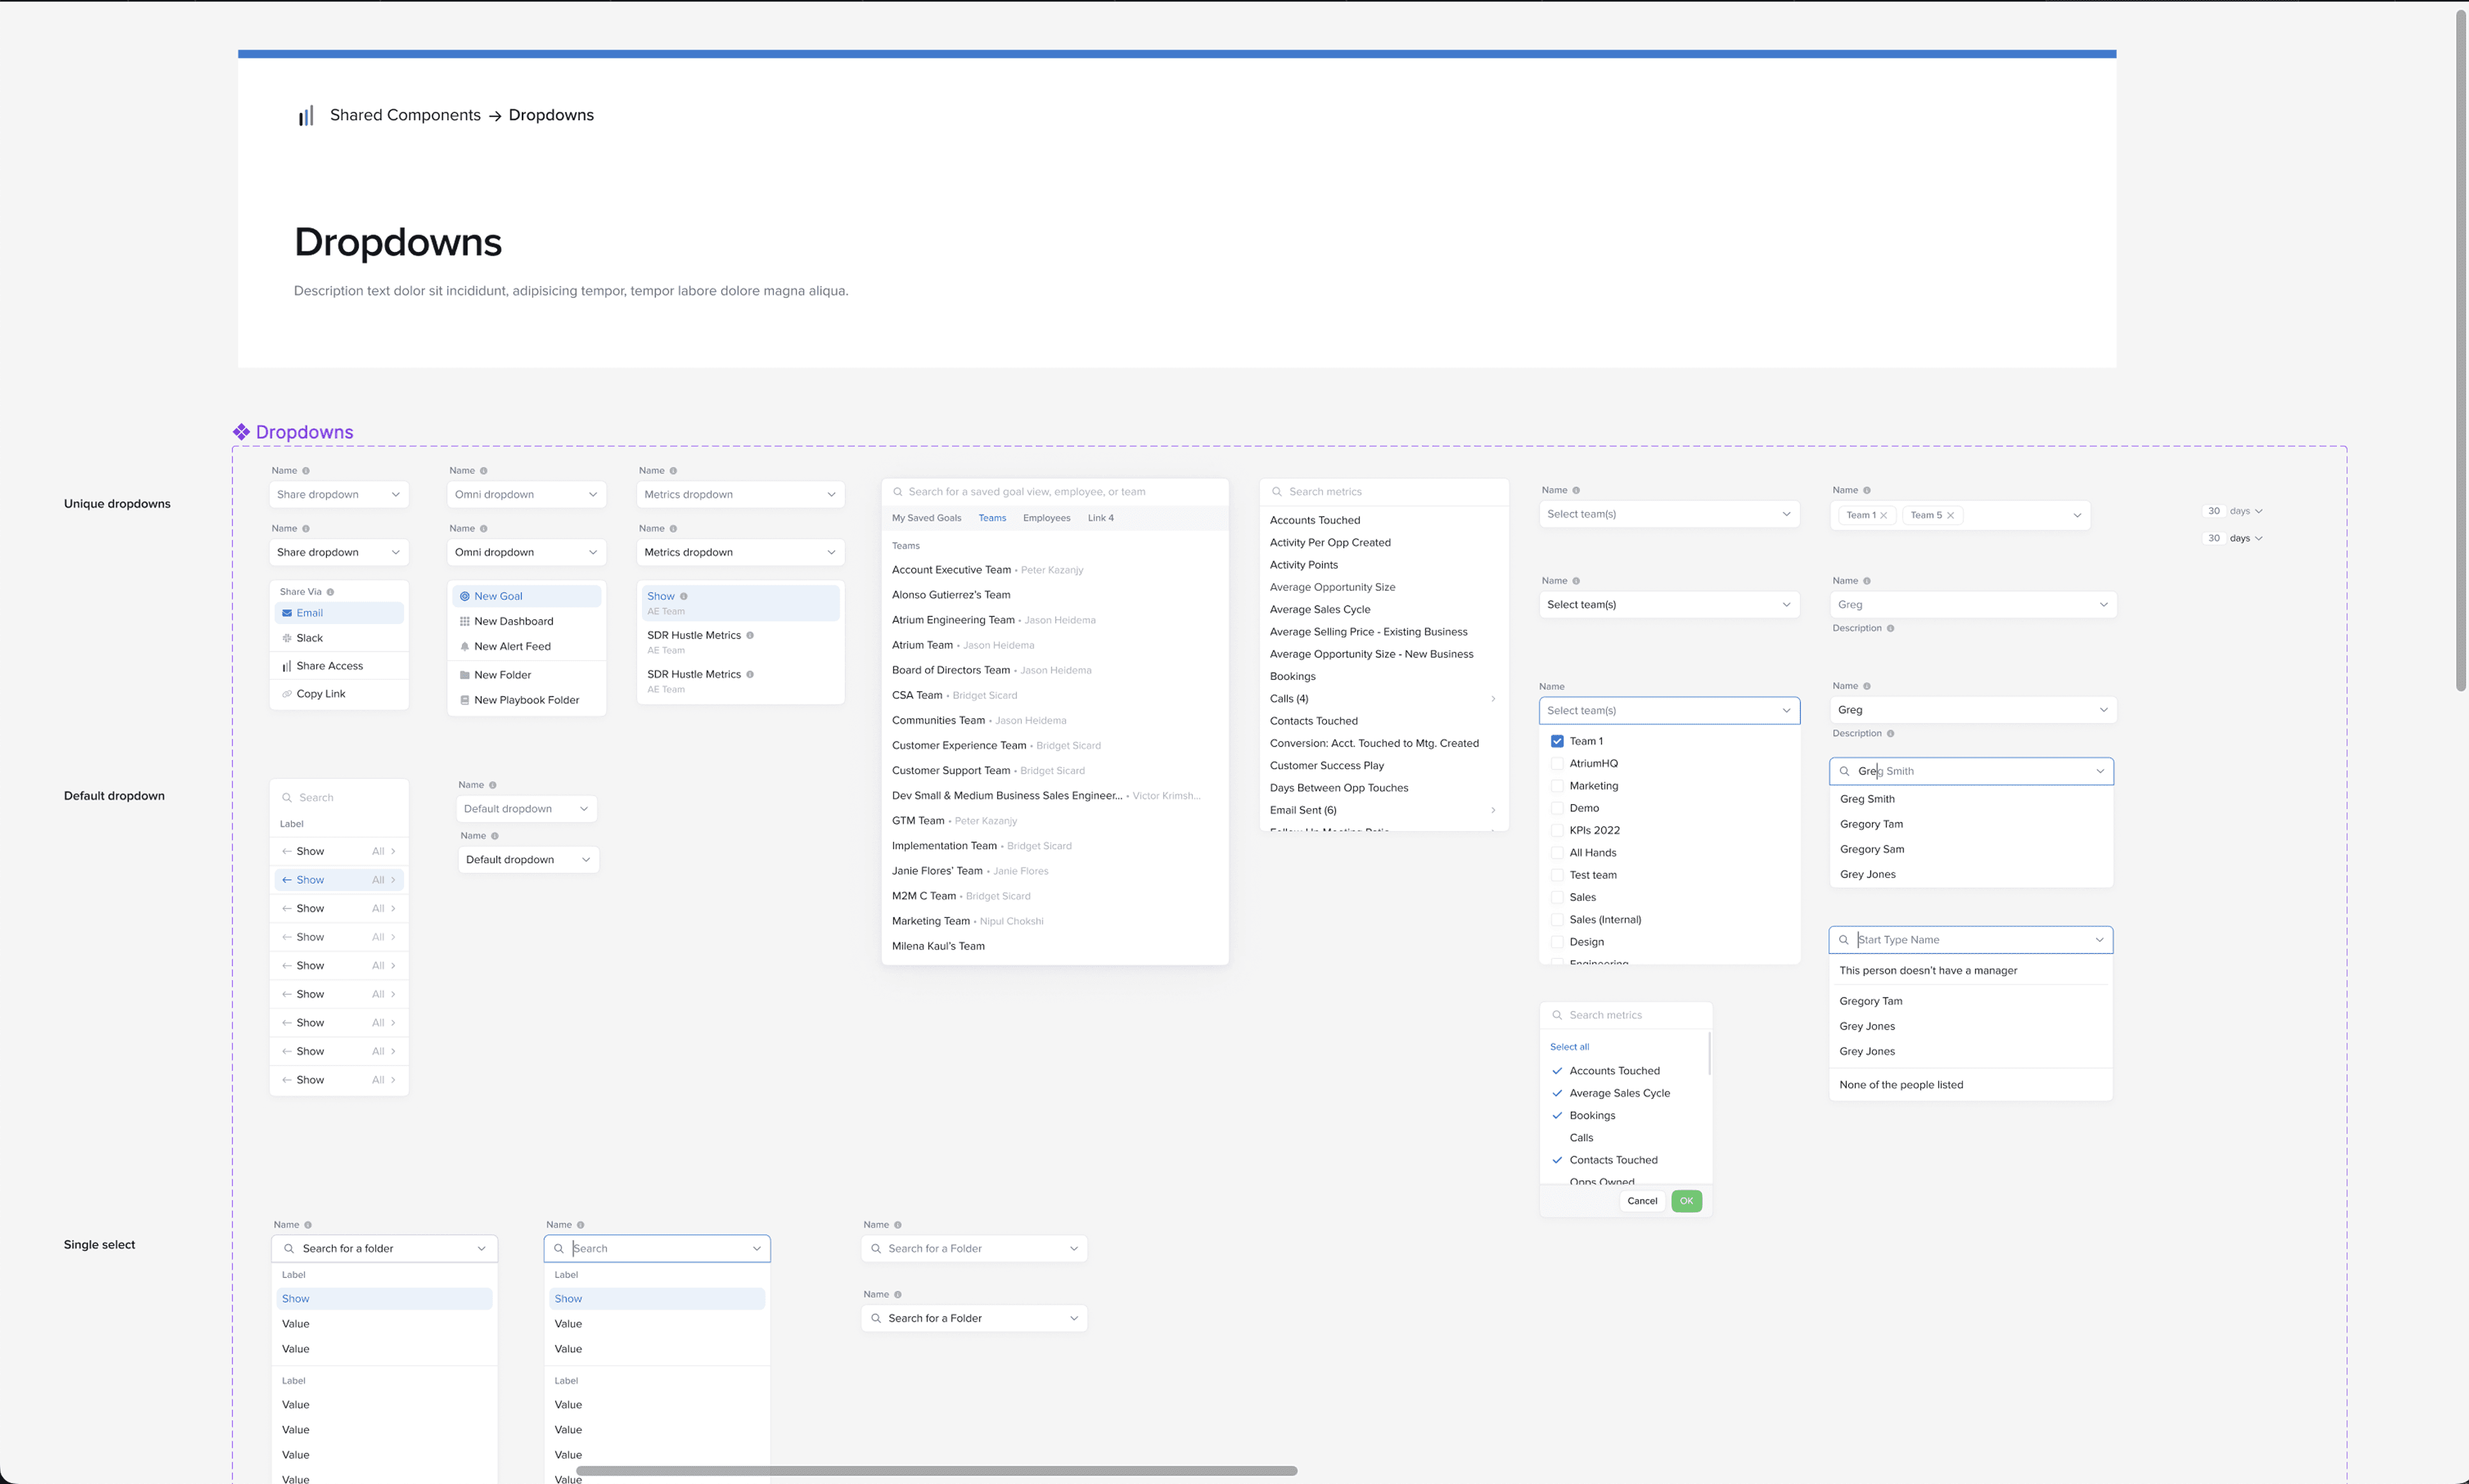Click the arrow icon between breadcrumb items
This screenshot has width=2469, height=1484.
(494, 116)
